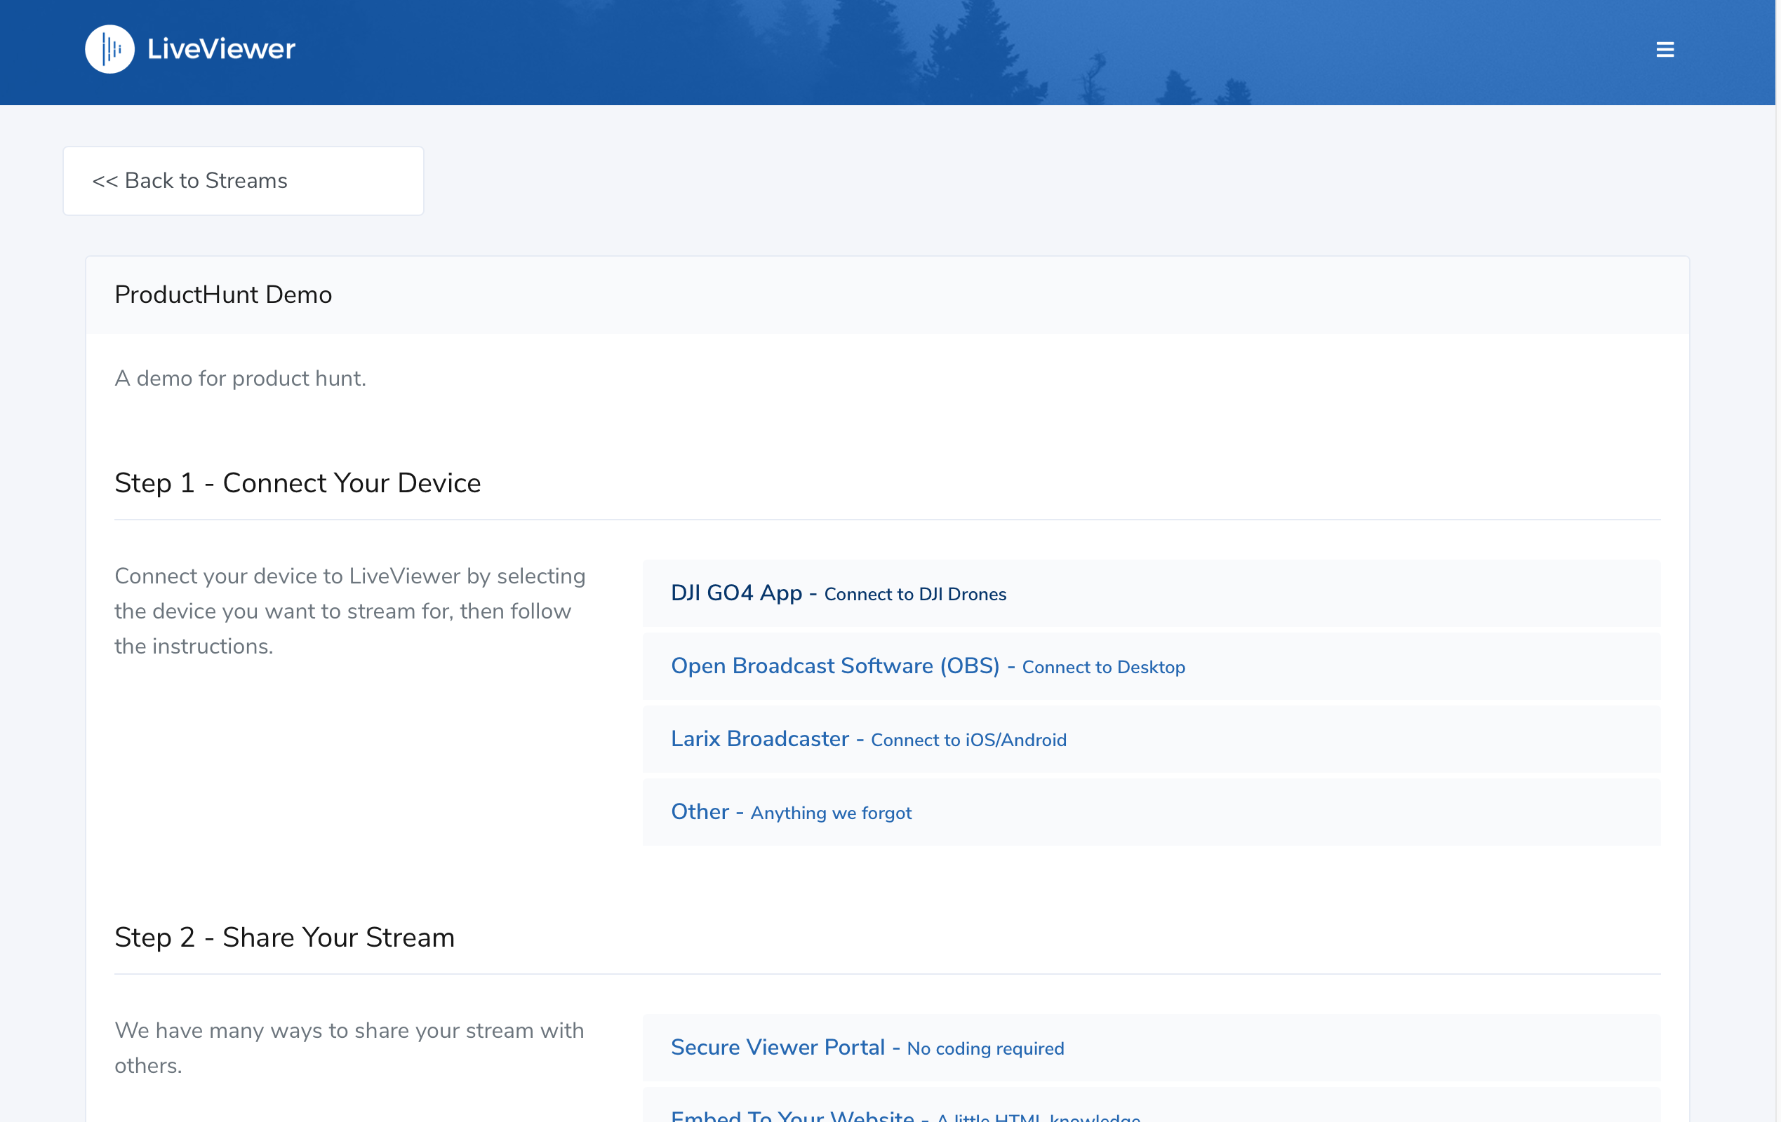Click Connect to Desktop subtitle text
The height and width of the screenshot is (1122, 1781).
pos(1102,668)
